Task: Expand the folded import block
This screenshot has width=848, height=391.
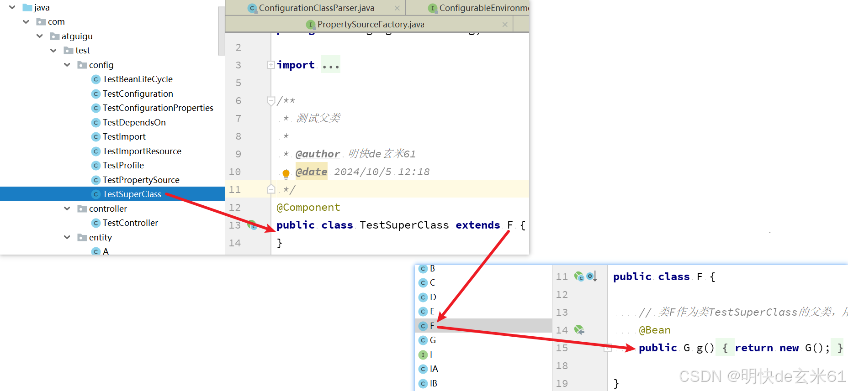Action: (x=271, y=65)
